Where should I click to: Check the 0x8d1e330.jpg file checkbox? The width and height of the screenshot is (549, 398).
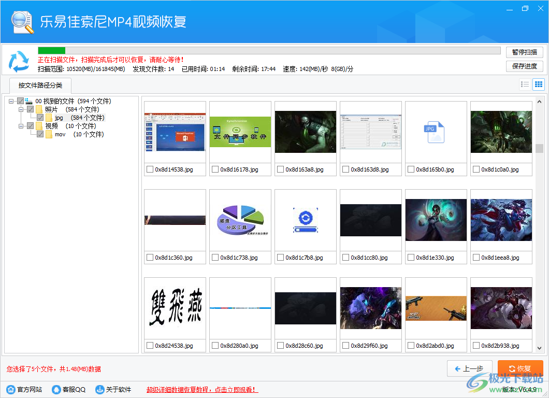click(x=411, y=258)
